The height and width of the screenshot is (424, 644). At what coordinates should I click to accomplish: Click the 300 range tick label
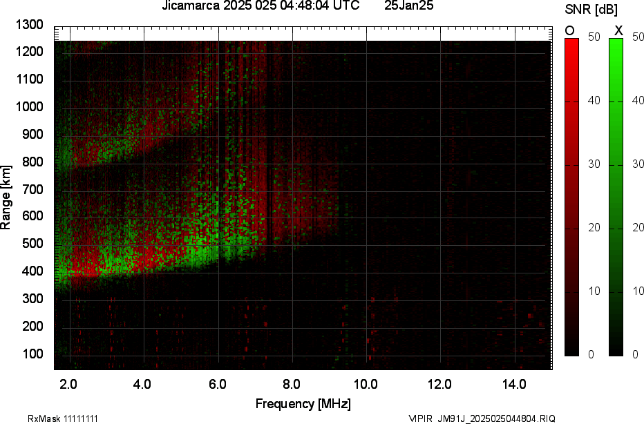pos(32,298)
